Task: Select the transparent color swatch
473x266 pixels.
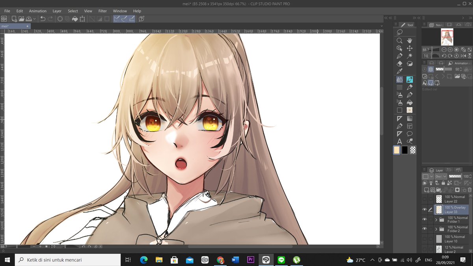Action: click(x=413, y=150)
